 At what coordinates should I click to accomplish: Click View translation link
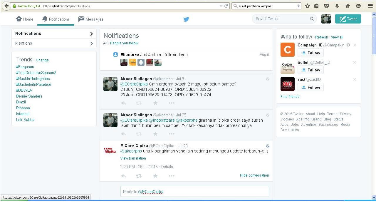point(133,158)
